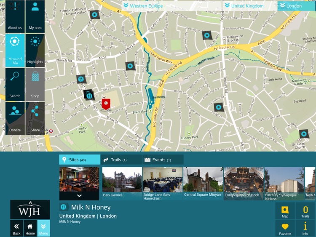Click the WJH logo

[30, 209]
